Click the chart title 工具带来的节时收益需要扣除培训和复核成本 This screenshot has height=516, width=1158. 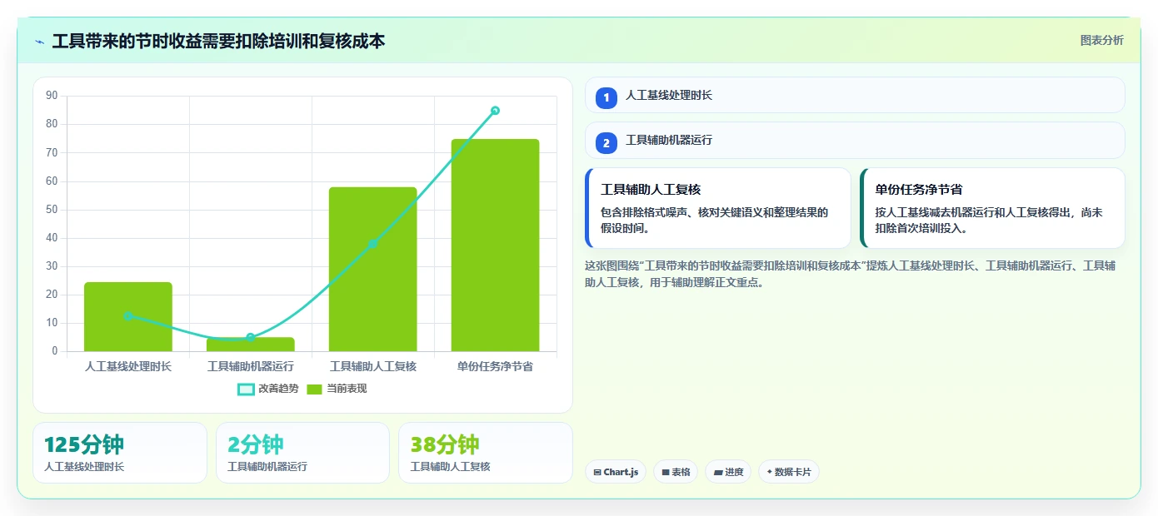219,41
